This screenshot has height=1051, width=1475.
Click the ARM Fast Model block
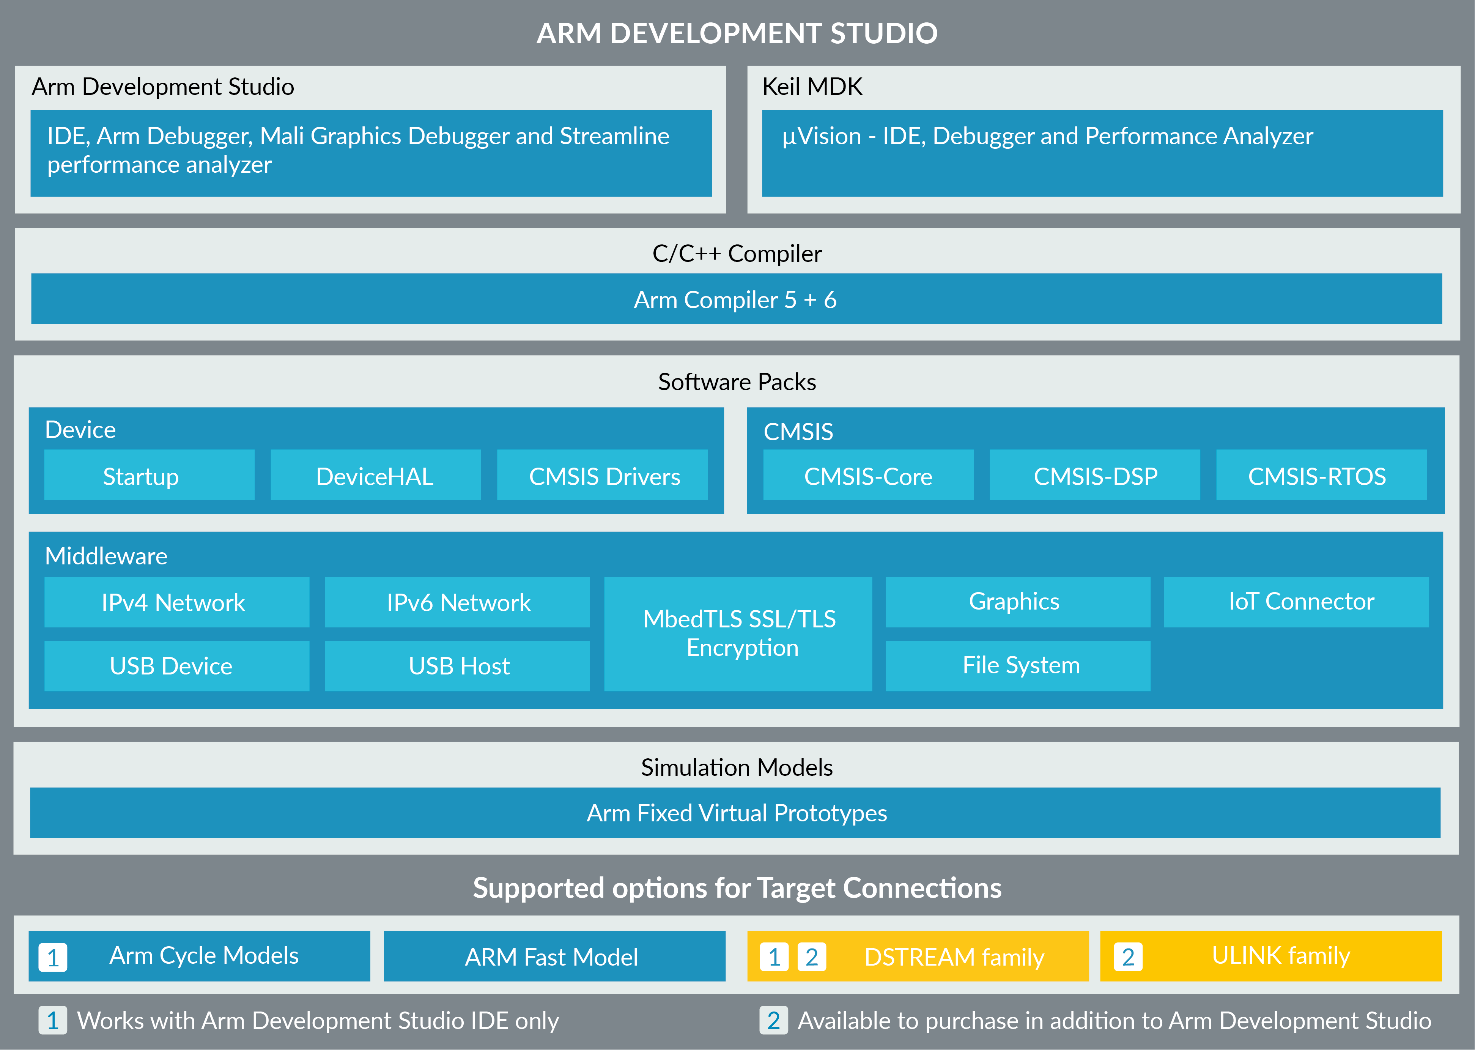tap(554, 956)
